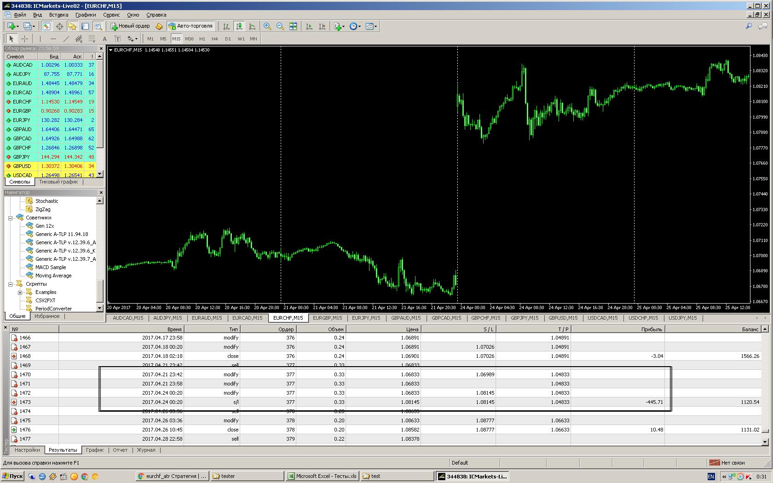Screen dimensions: 773x483
Task: Select the vertical line drawing tool
Action: (40, 39)
